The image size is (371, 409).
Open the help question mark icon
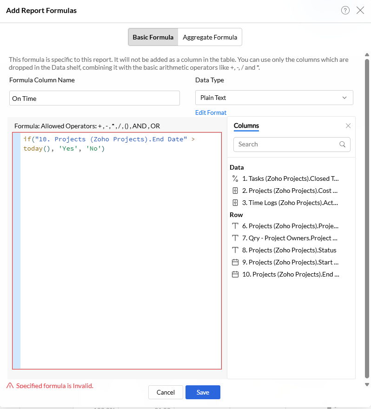tap(345, 10)
